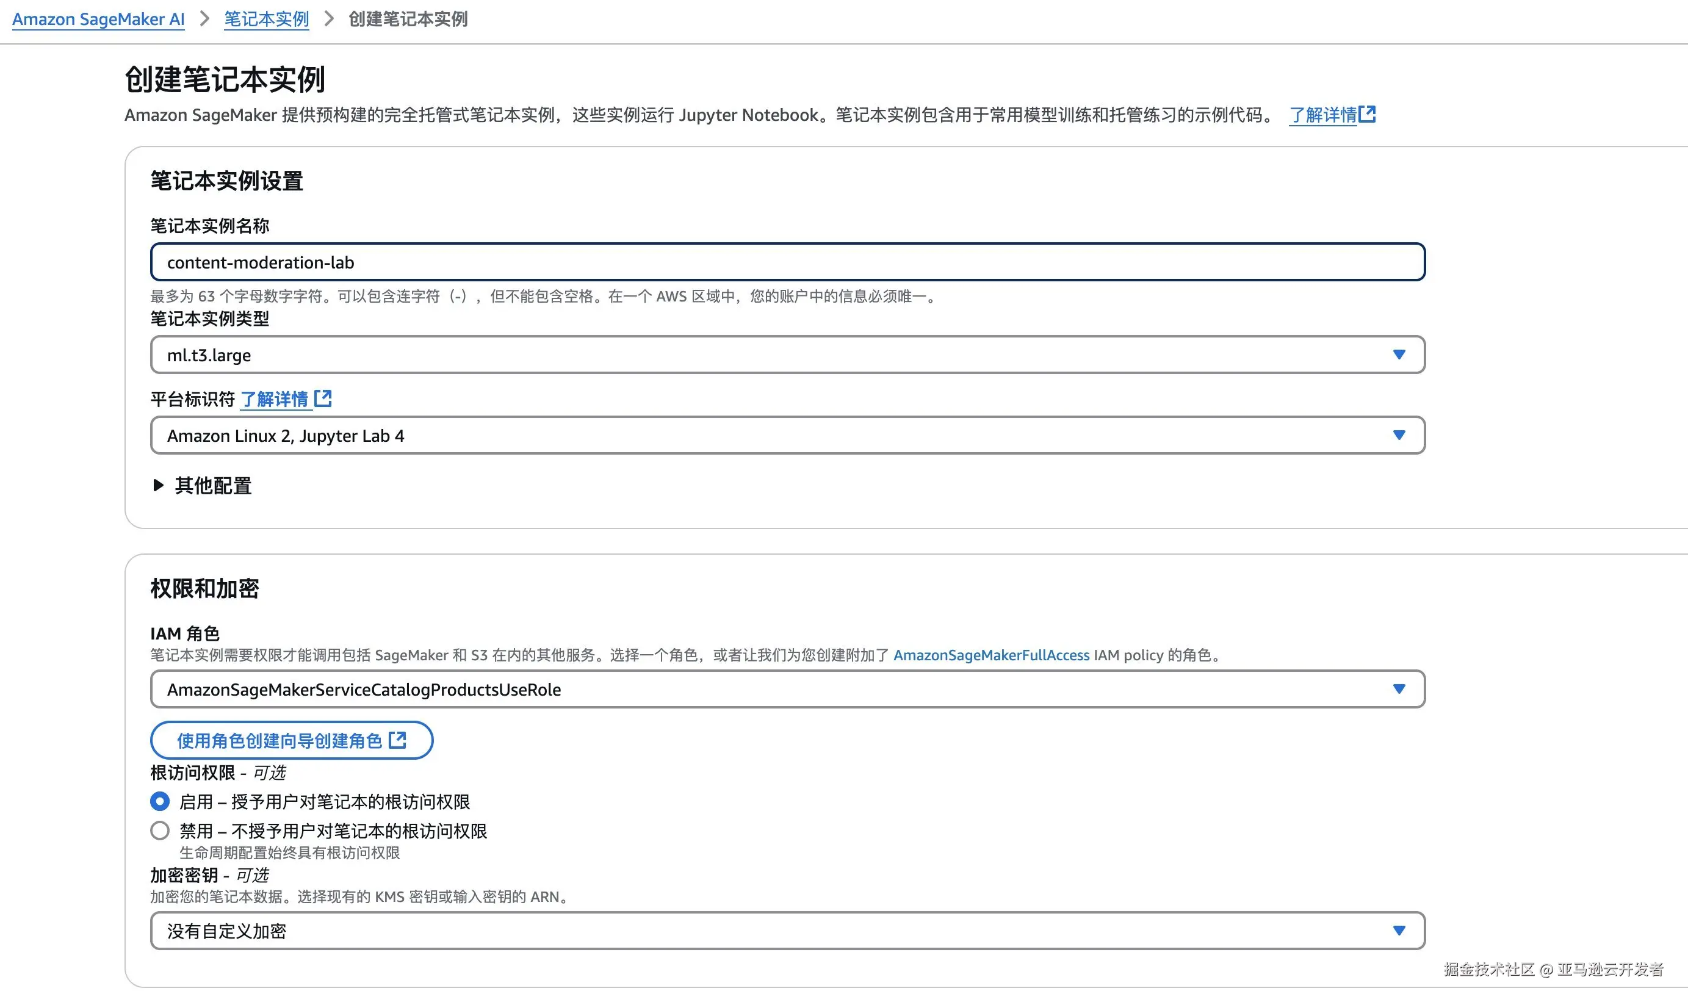Go to Amazon SageMaker AI breadcrumb
The height and width of the screenshot is (1002, 1688).
(99, 19)
